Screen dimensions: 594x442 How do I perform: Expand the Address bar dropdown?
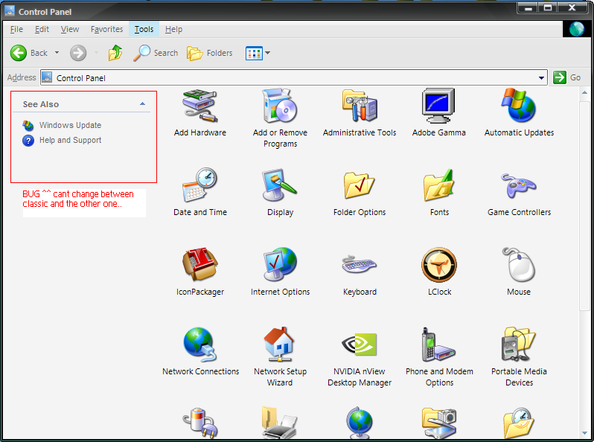click(x=542, y=77)
